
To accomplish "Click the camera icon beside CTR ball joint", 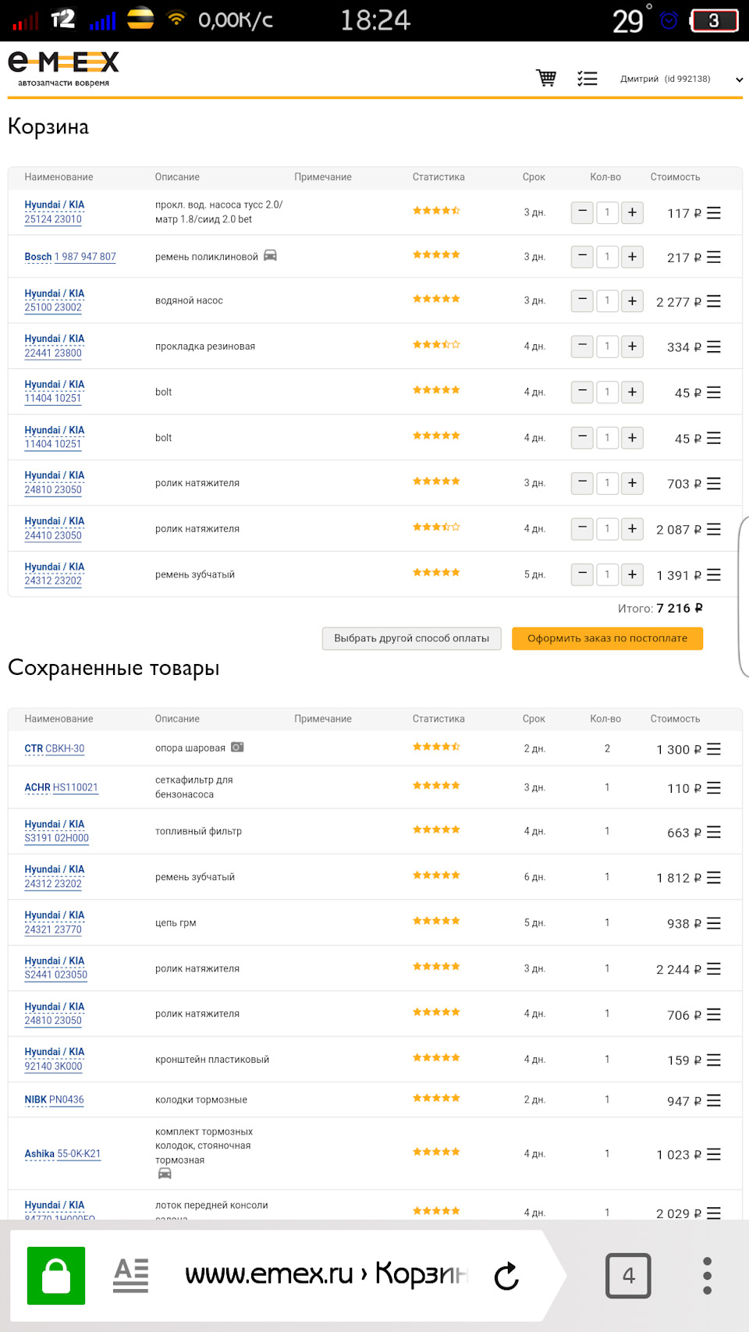I will 237,748.
